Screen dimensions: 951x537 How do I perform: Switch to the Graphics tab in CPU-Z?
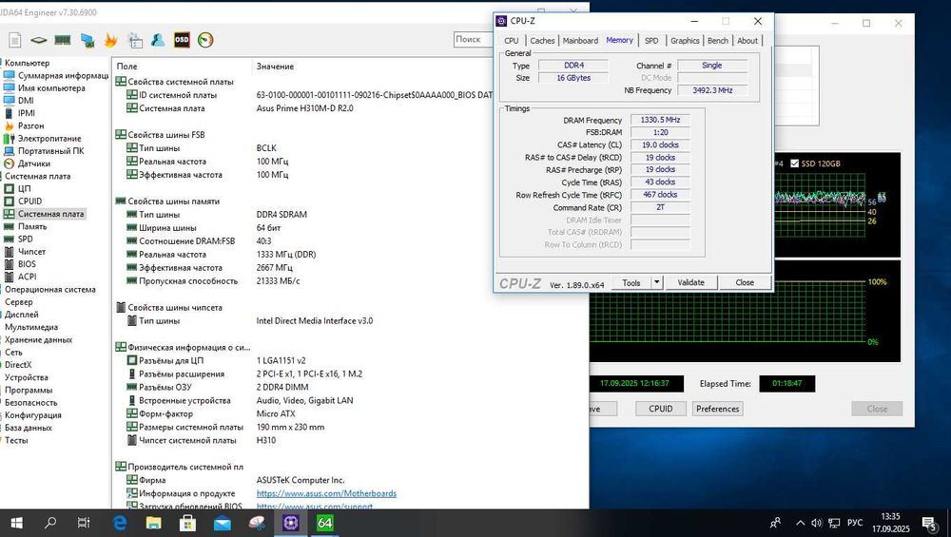point(685,41)
